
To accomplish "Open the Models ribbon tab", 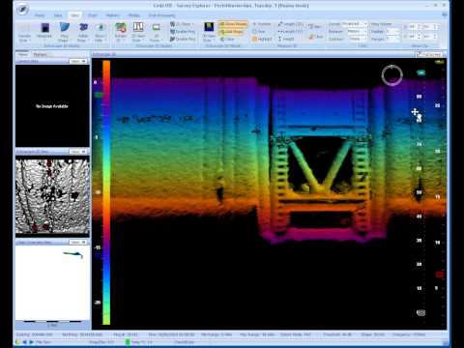I will pos(134,15).
